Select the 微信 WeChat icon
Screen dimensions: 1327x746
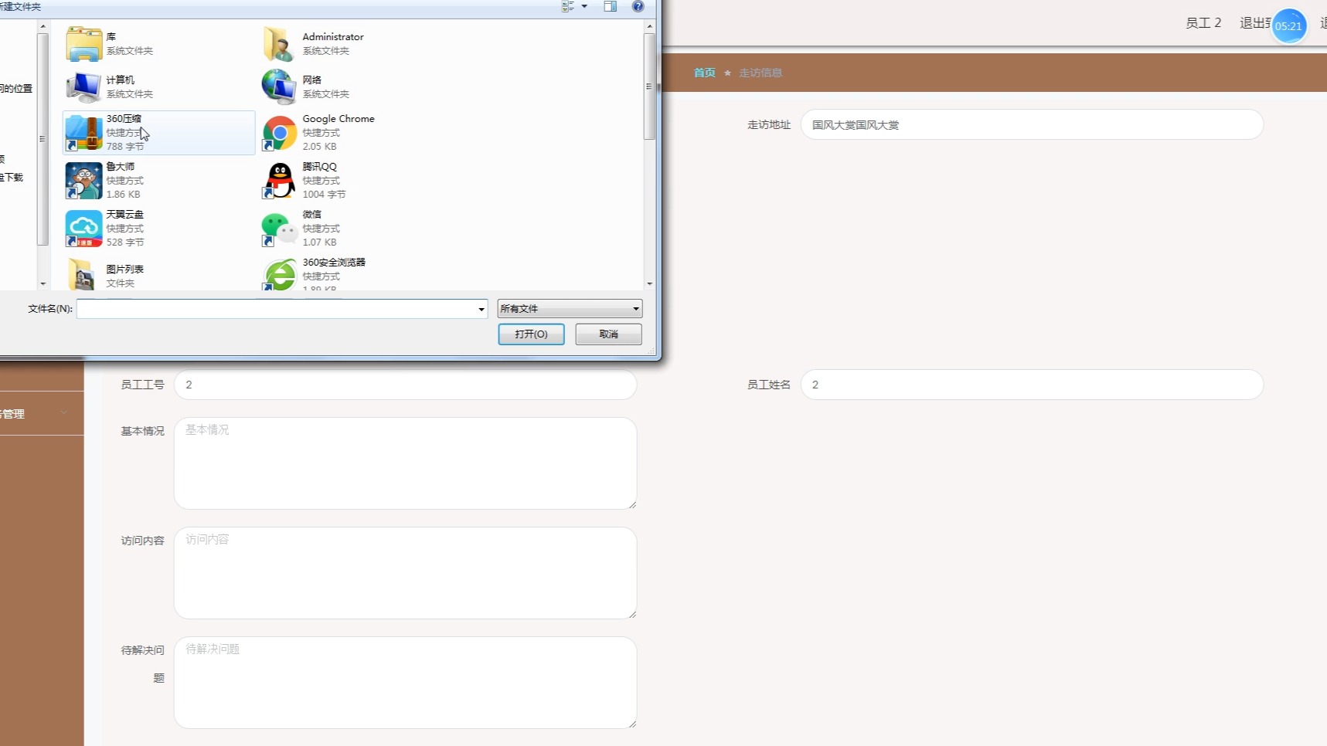pos(279,229)
